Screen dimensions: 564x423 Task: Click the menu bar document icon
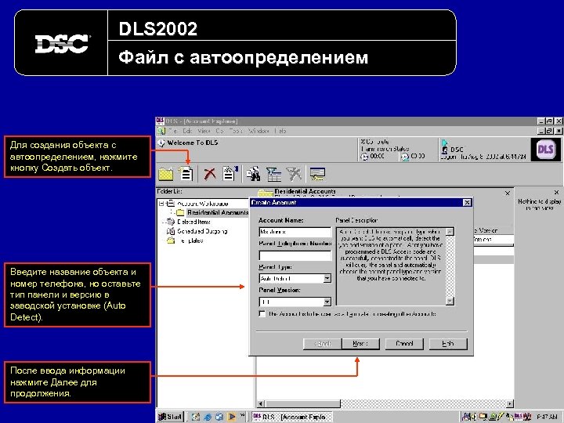[x=161, y=132]
